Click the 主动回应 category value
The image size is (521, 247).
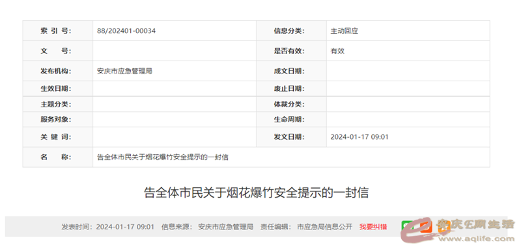click(x=344, y=31)
